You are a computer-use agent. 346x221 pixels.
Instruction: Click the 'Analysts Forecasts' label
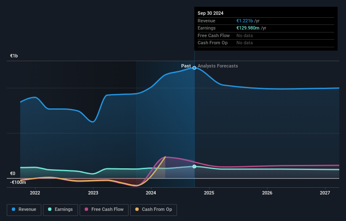[217, 66]
